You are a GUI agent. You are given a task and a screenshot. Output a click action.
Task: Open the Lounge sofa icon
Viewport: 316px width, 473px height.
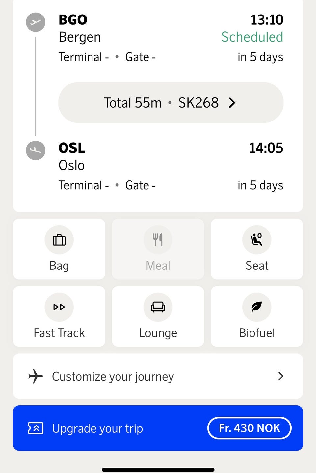(158, 307)
